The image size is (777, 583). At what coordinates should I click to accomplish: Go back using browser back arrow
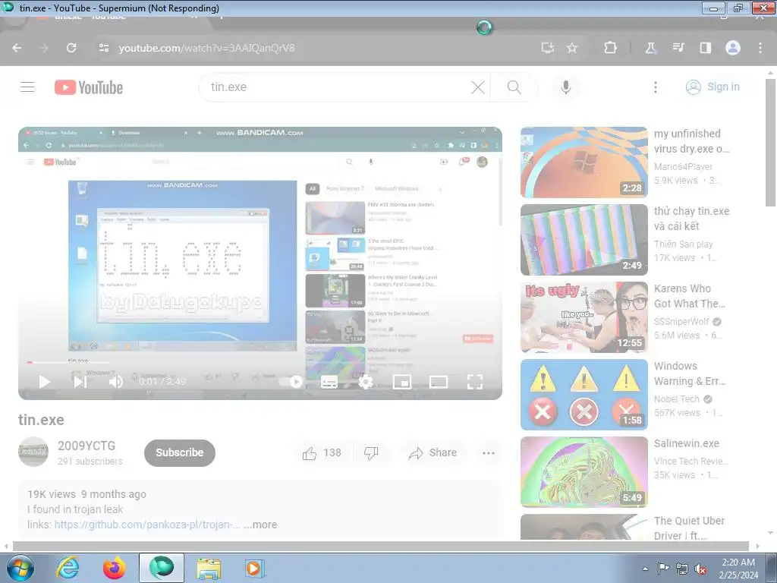pos(17,48)
